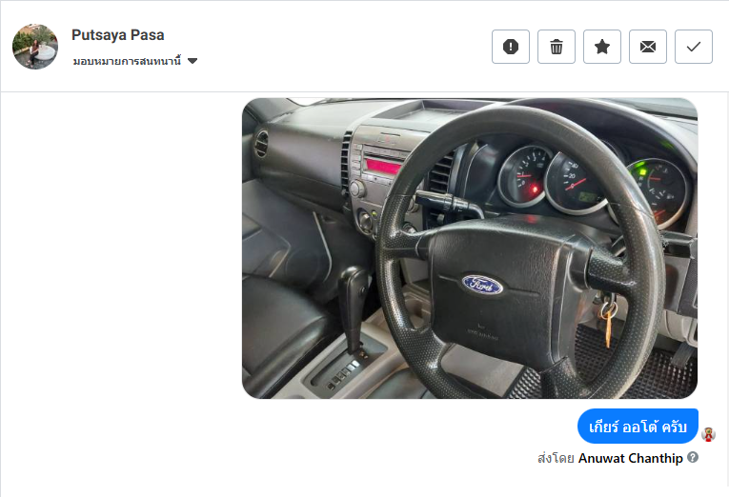
Task: Click the Ford logo on the steering wheel
Action: pyautogui.click(x=482, y=285)
